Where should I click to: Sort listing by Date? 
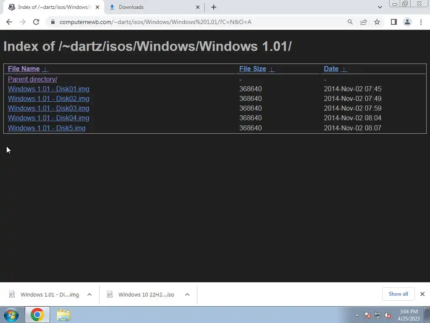pos(331,69)
